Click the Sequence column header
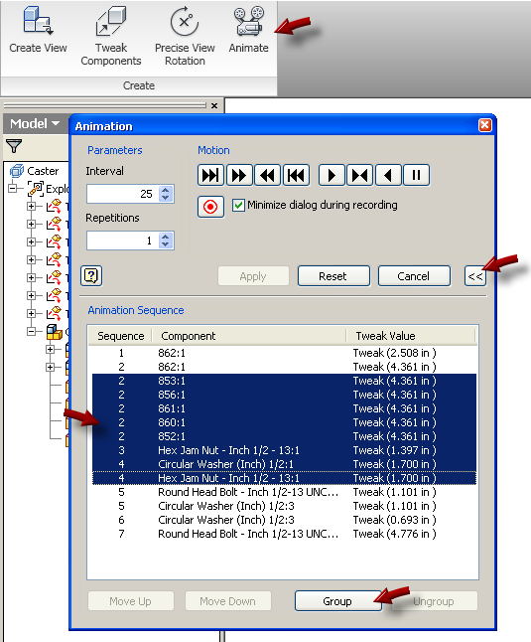This screenshot has height=642, width=531. pos(120,336)
